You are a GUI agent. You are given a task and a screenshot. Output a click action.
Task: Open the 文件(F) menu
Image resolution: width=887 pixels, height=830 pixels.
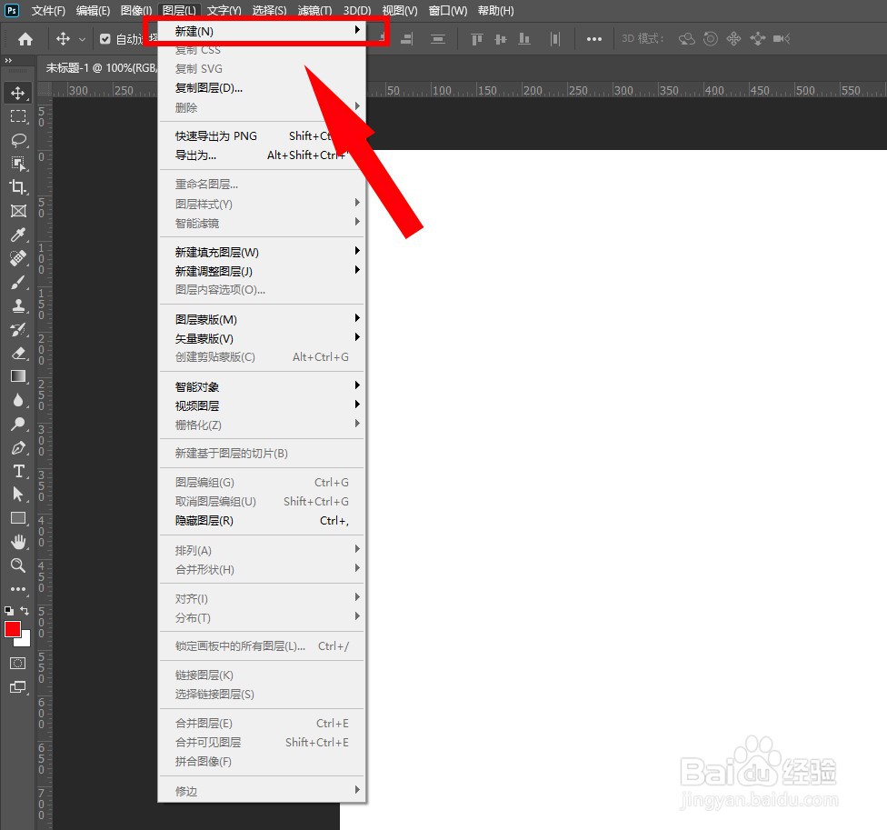(48, 11)
